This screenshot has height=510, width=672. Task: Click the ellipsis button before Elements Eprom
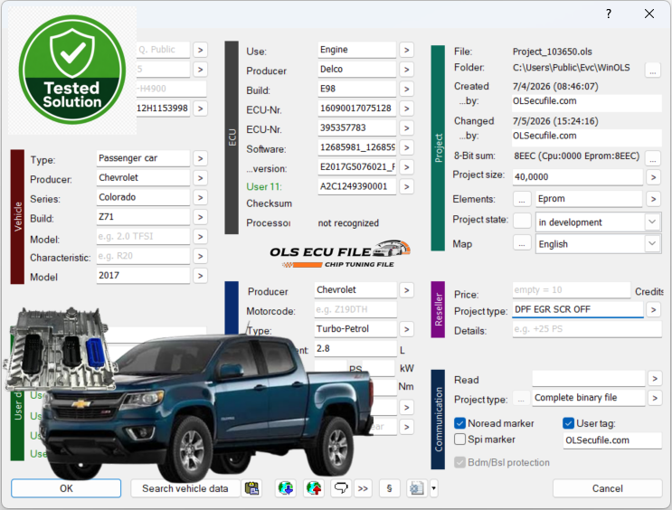tap(522, 199)
